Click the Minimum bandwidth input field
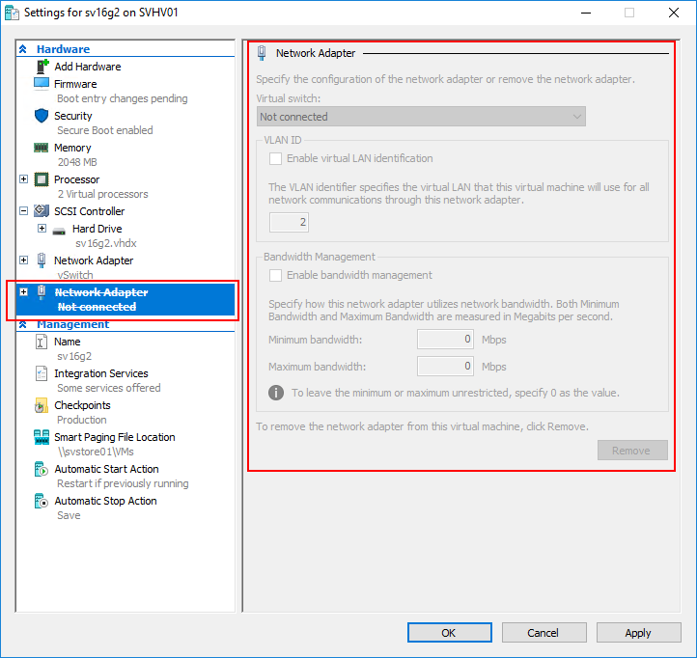Image resolution: width=697 pixels, height=658 pixels. [x=445, y=340]
